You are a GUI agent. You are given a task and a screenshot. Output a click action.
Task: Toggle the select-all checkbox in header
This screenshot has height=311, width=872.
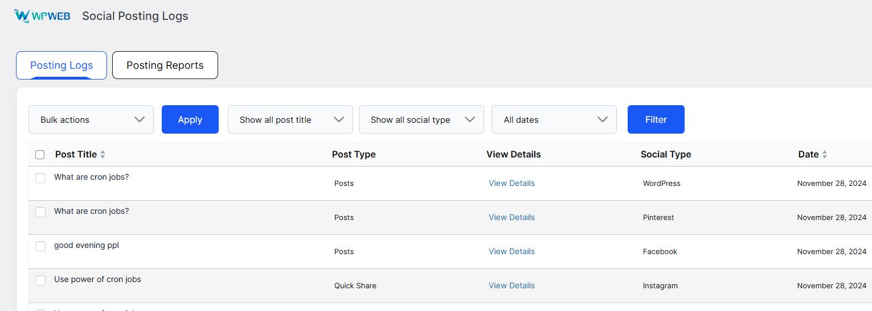(x=40, y=155)
